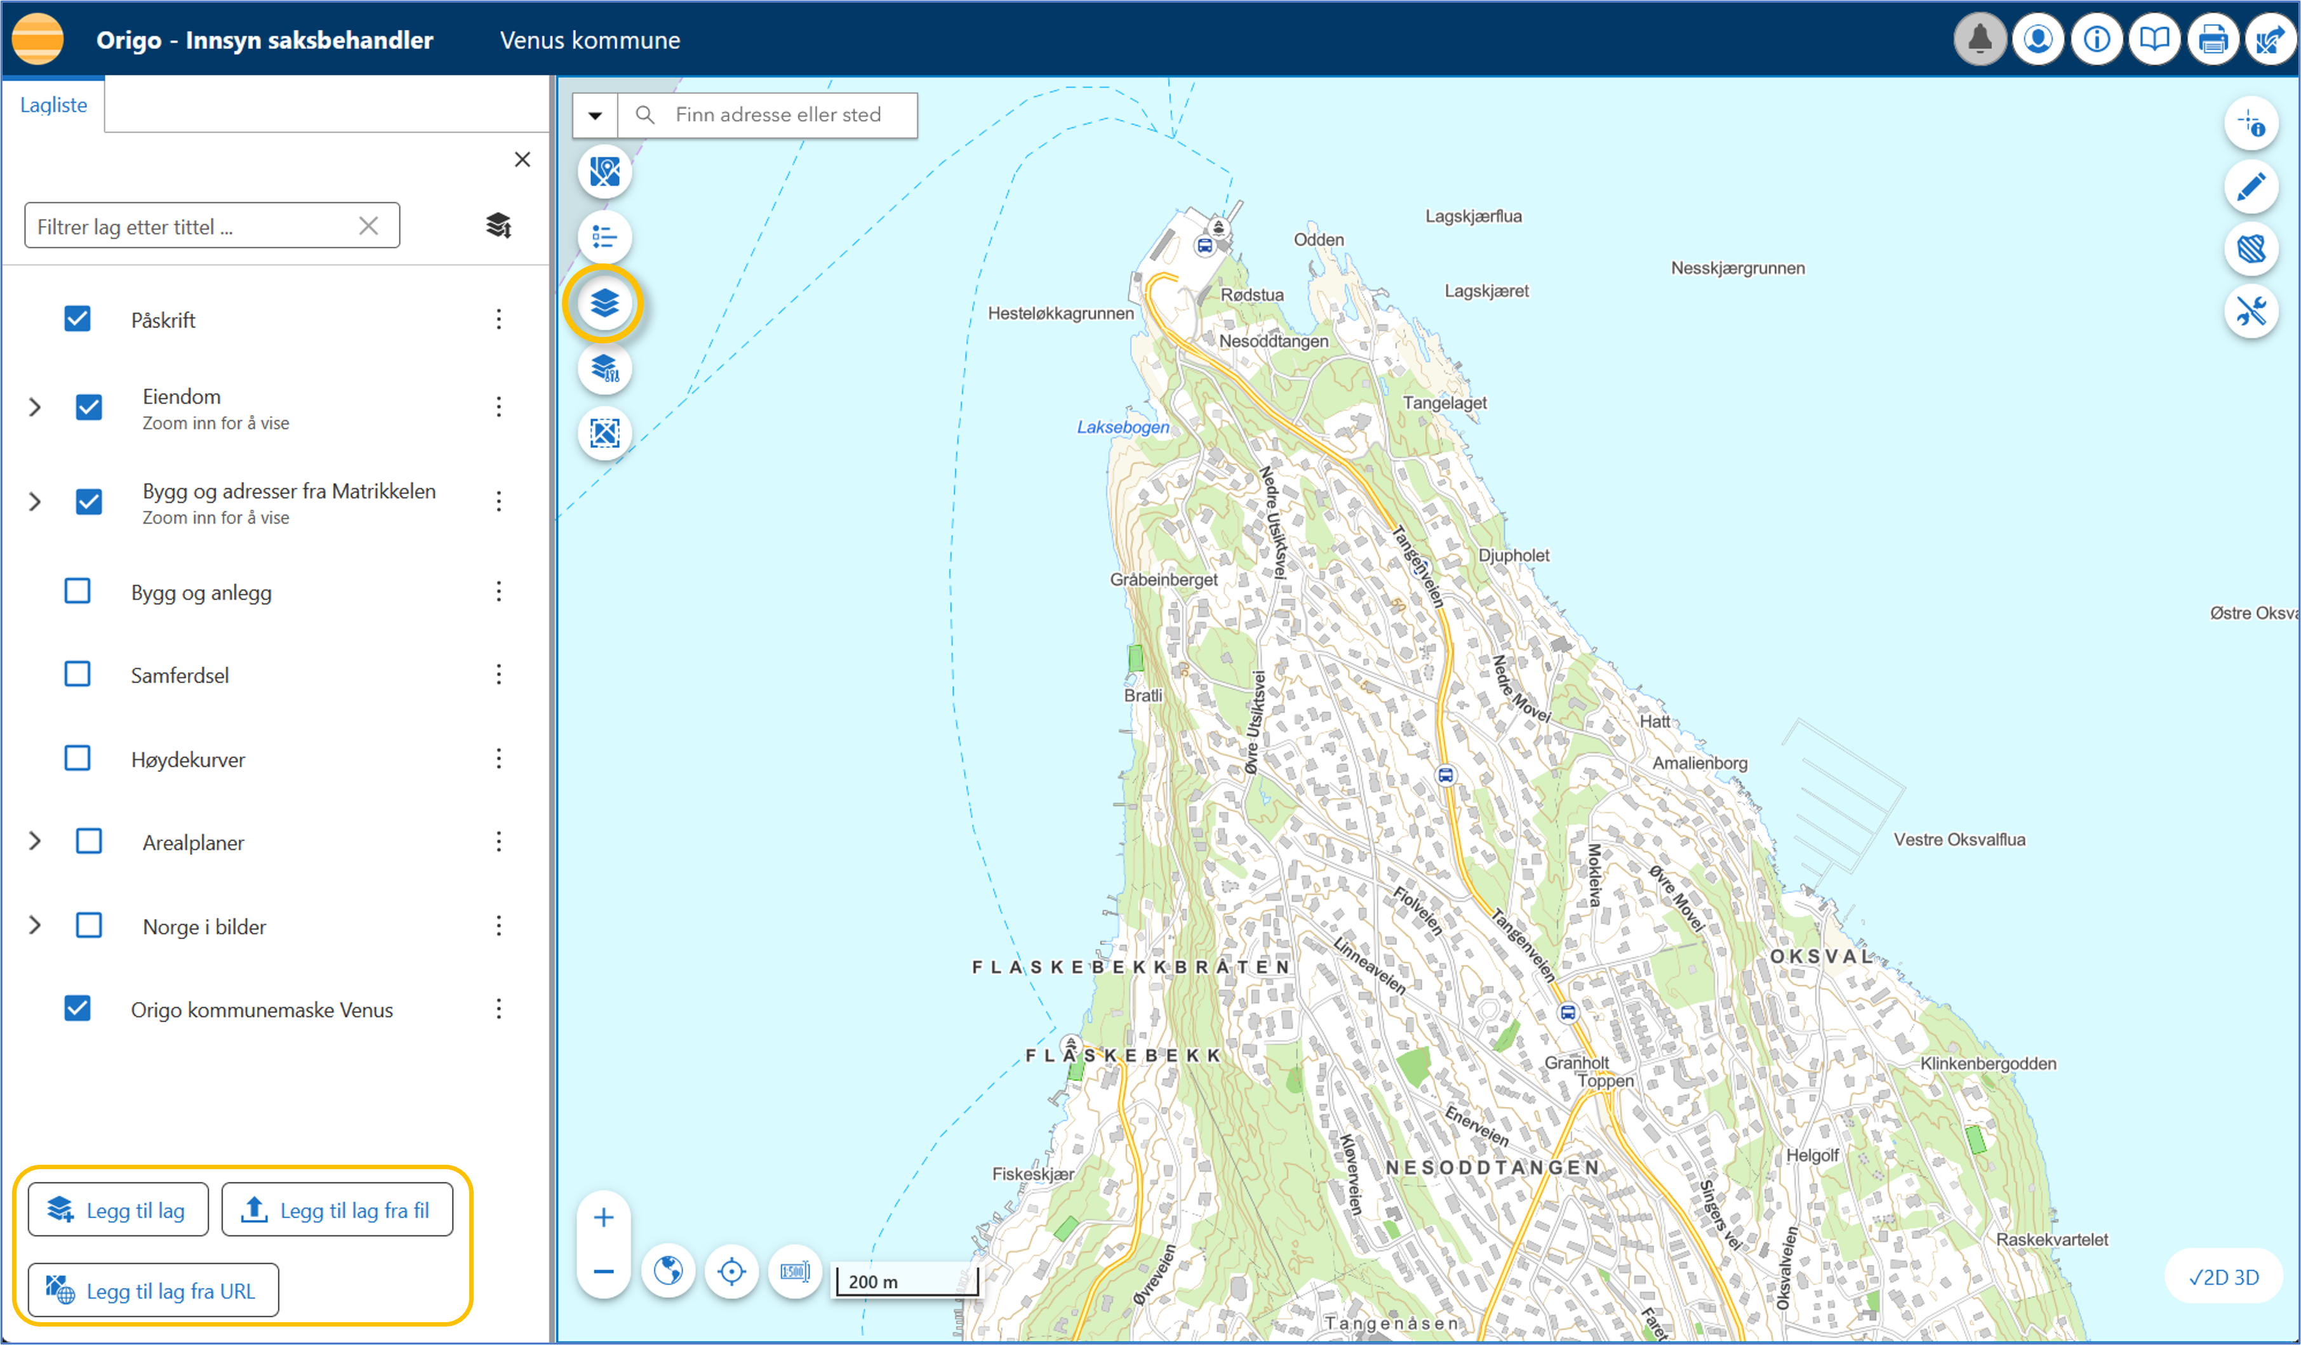
Task: Click Legg til lag fra URL button
Action: 152,1290
